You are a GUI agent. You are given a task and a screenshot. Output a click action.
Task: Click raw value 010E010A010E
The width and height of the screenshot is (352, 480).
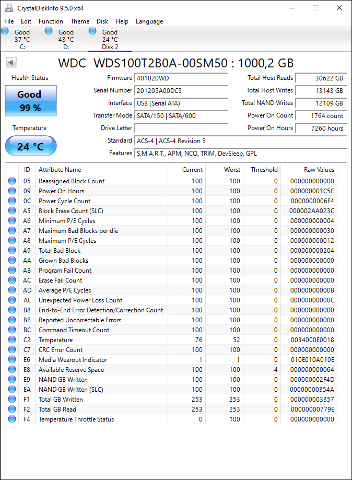[312, 360]
